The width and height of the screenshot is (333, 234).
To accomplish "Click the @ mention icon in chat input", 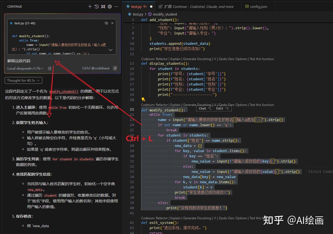I will pos(50,69).
